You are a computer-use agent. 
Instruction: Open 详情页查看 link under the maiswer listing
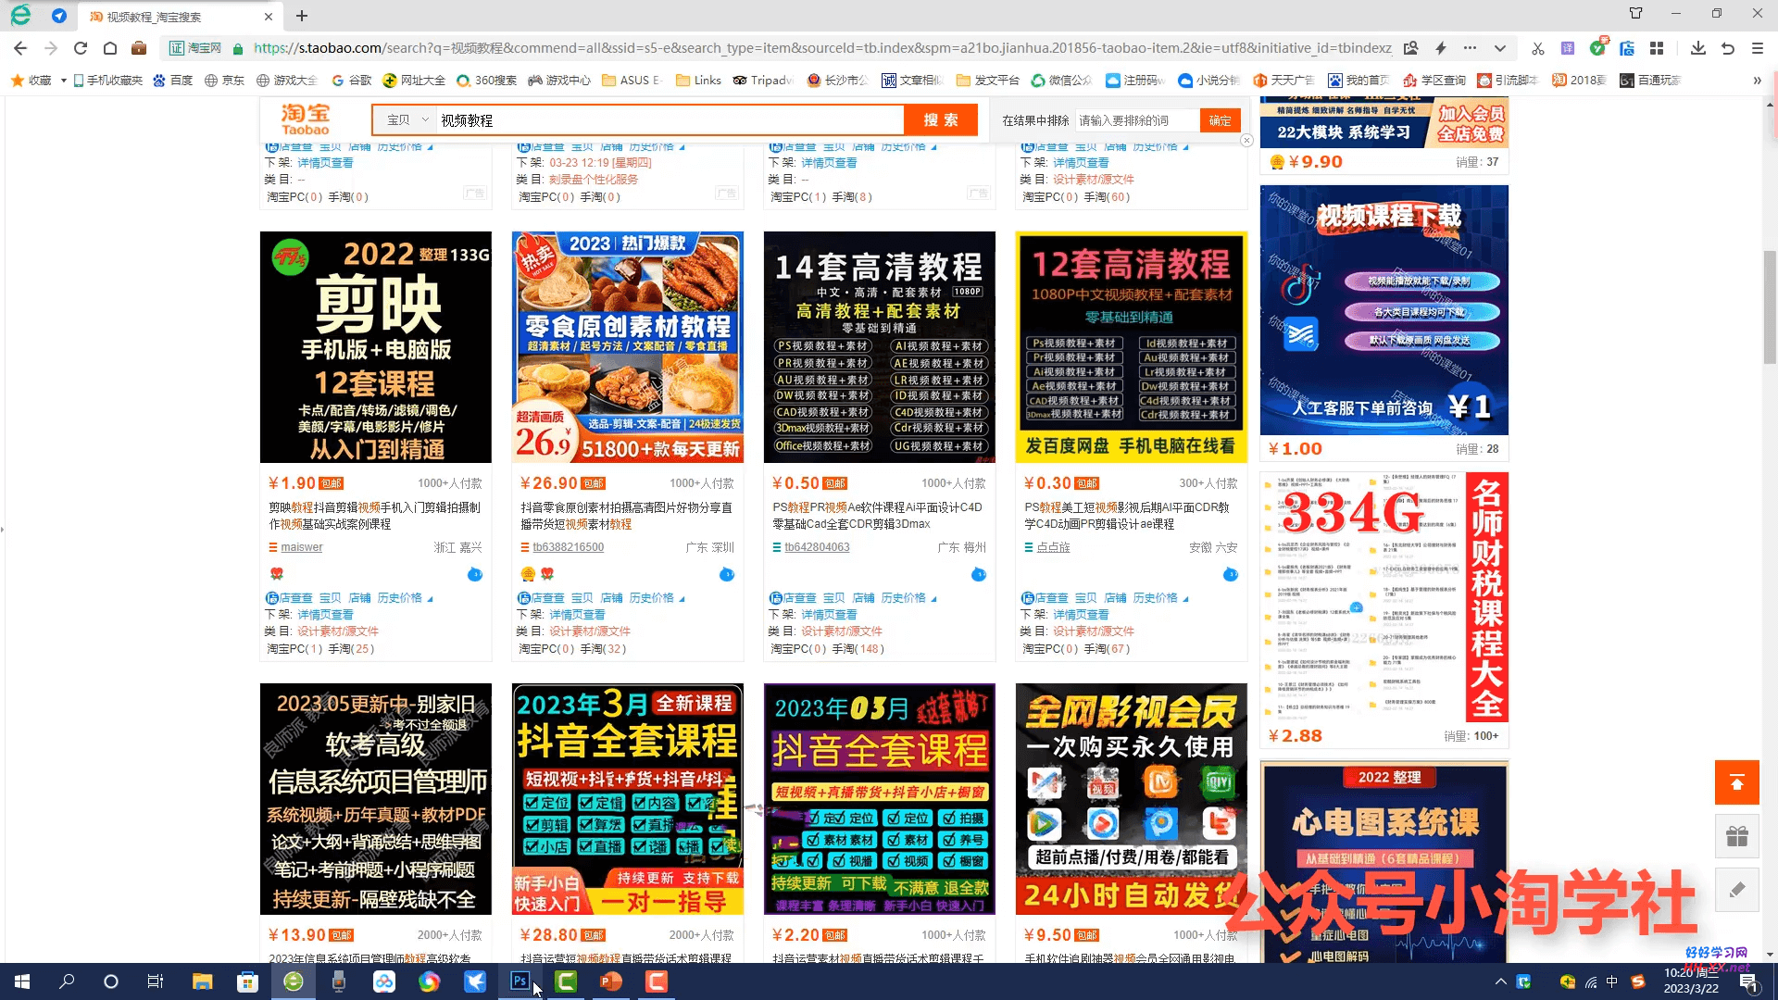(x=325, y=615)
